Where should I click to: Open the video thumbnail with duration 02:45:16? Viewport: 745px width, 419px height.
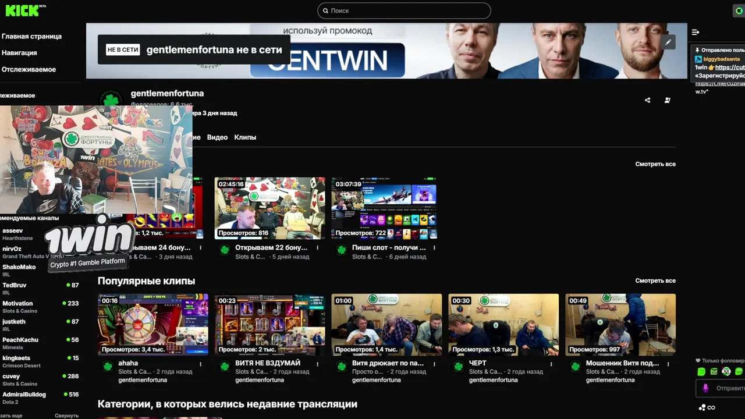click(269, 208)
